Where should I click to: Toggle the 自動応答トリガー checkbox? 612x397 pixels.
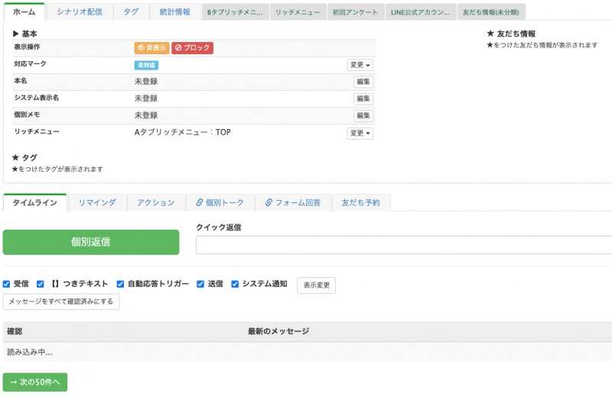(120, 284)
